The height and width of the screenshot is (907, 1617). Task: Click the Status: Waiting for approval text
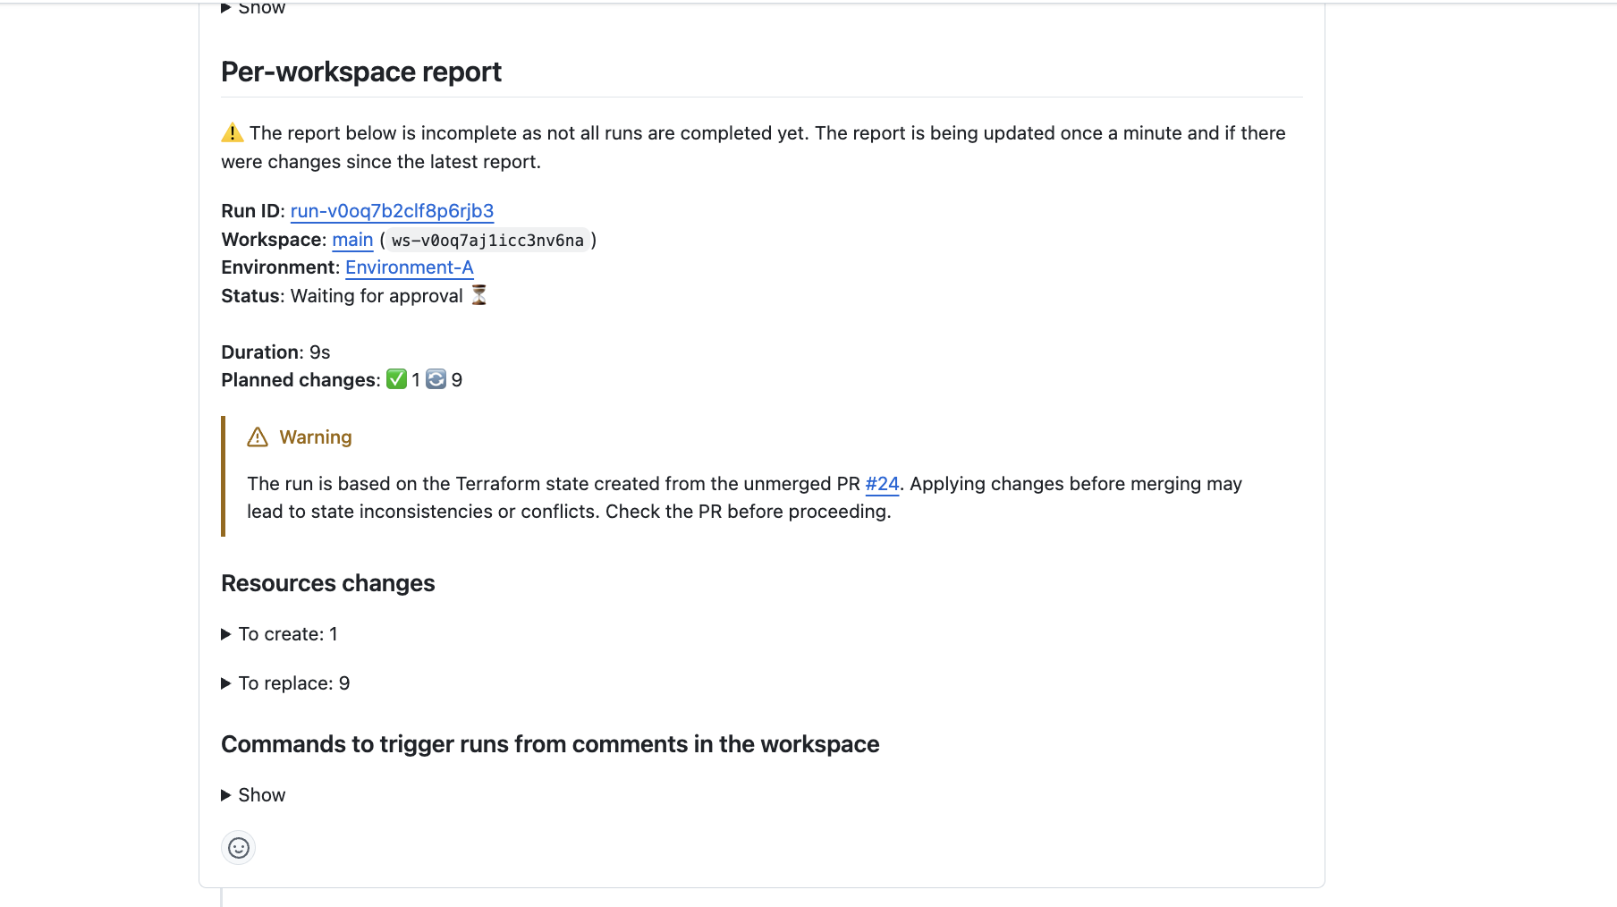342,296
